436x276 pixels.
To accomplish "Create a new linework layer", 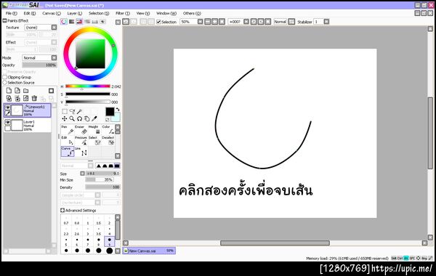I will coord(17,91).
